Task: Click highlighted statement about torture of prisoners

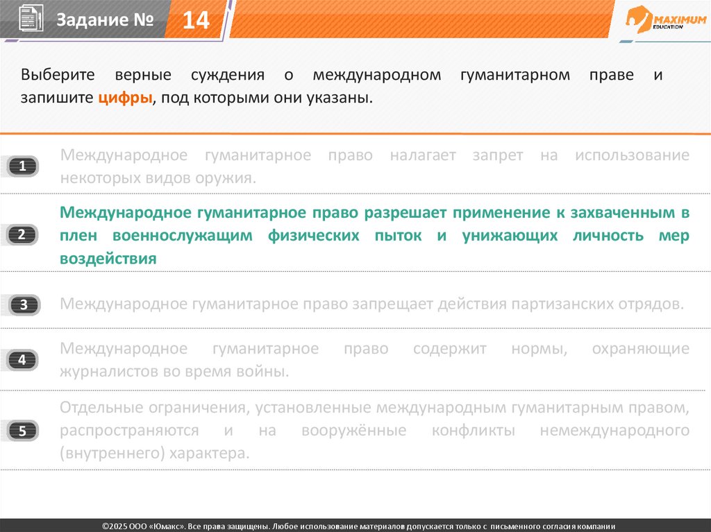Action: tap(374, 235)
